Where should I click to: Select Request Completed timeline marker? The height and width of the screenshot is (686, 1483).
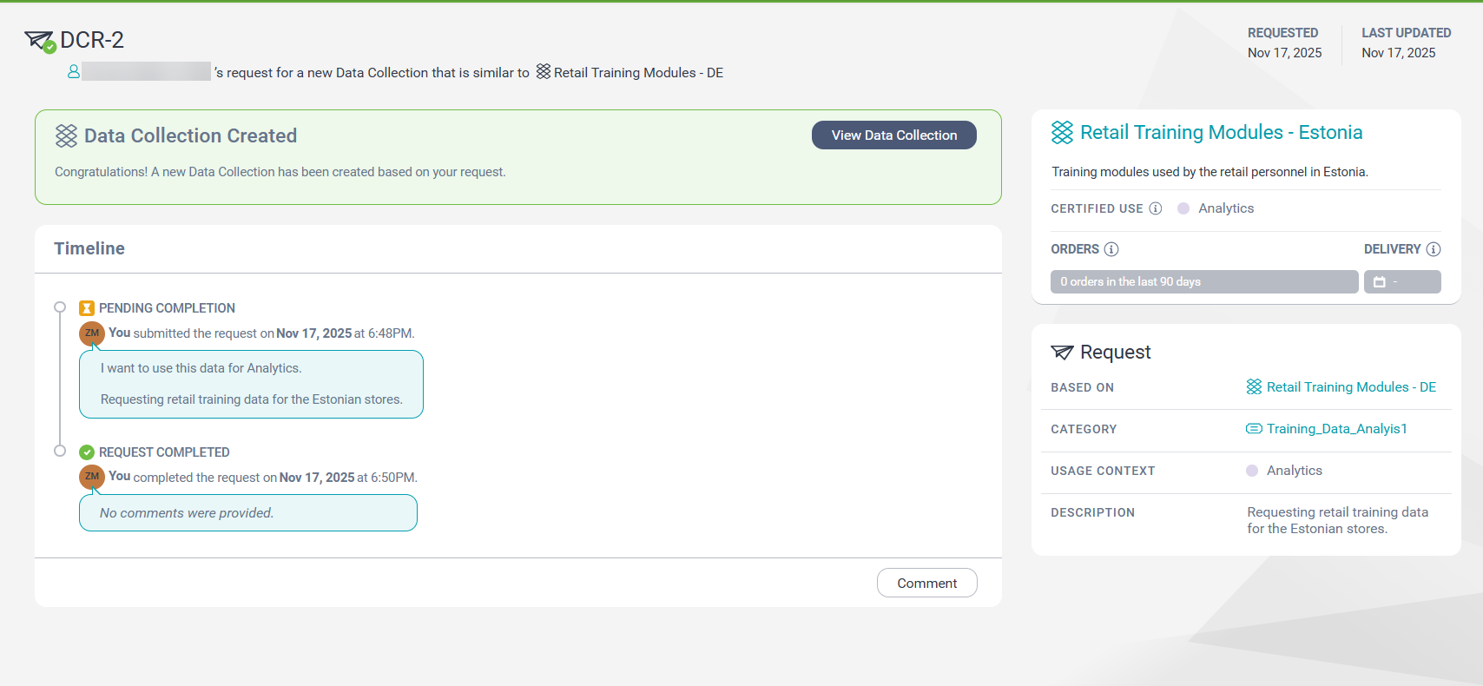[60, 451]
